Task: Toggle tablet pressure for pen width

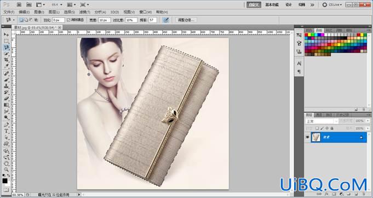Action: [x=166, y=20]
